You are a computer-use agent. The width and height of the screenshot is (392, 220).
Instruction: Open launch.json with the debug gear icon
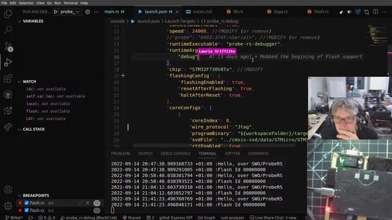(x=88, y=12)
